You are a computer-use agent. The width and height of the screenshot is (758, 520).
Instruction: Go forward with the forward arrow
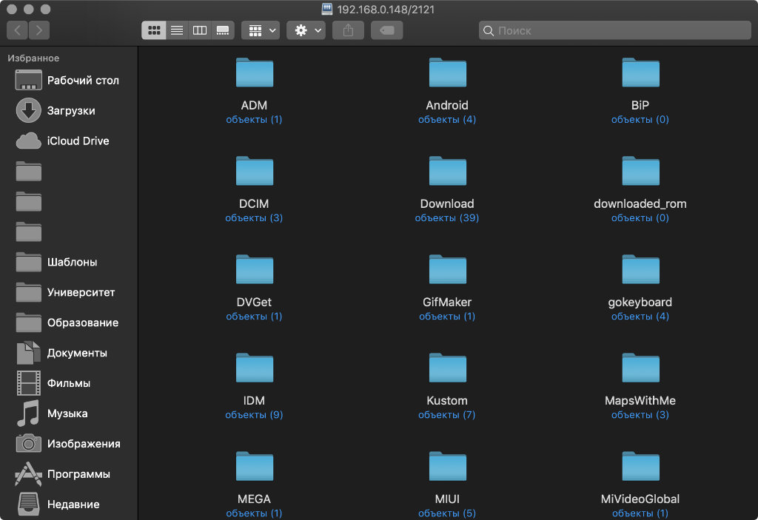39,30
